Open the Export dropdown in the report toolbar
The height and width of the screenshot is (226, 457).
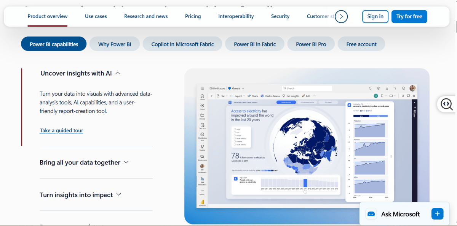point(237,96)
